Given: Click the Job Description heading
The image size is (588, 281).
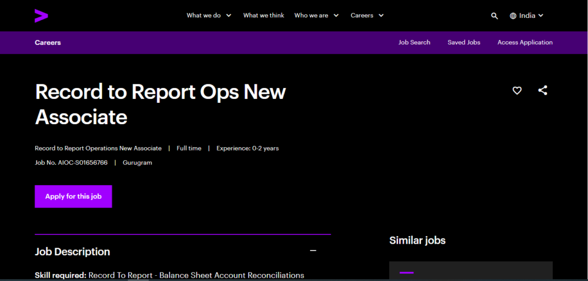Looking at the screenshot, I should coord(72,251).
